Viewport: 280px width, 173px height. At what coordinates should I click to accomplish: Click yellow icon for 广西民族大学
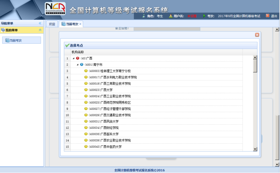coord(86,121)
